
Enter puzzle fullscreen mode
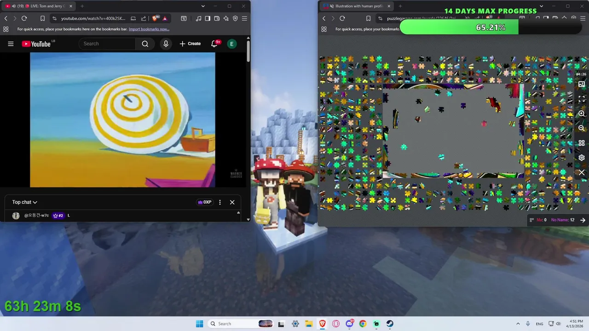coord(582,99)
